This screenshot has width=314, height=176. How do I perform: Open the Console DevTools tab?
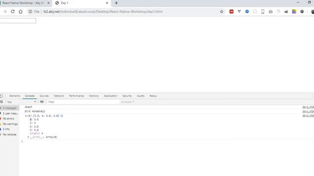pos(29,96)
